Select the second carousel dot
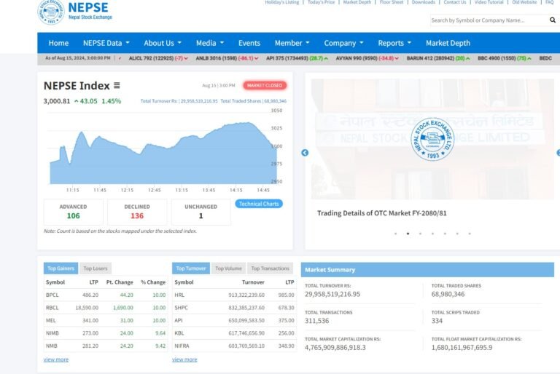This screenshot has width=560, height=374. pyautogui.click(x=408, y=234)
